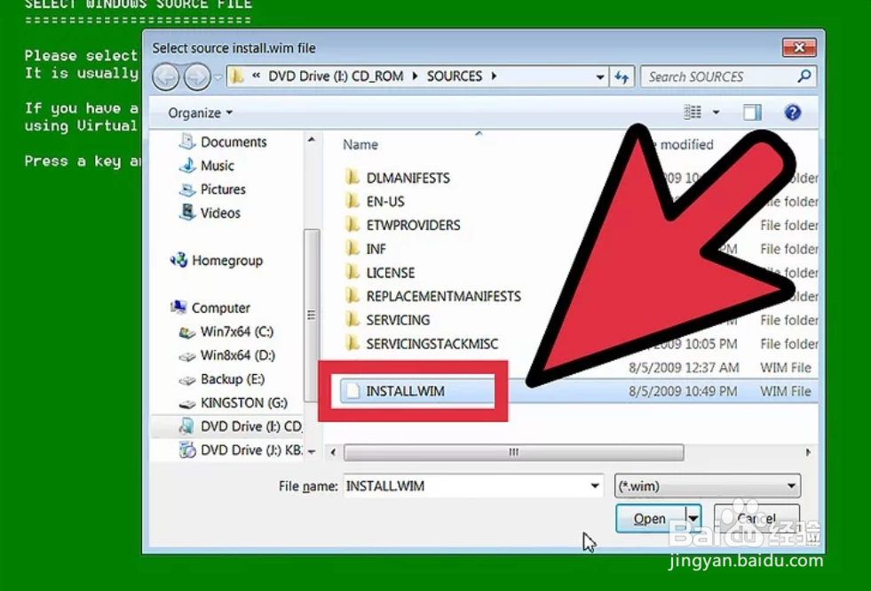Select the LICENSE folder
Viewport: 871px width, 591px height.
390,273
